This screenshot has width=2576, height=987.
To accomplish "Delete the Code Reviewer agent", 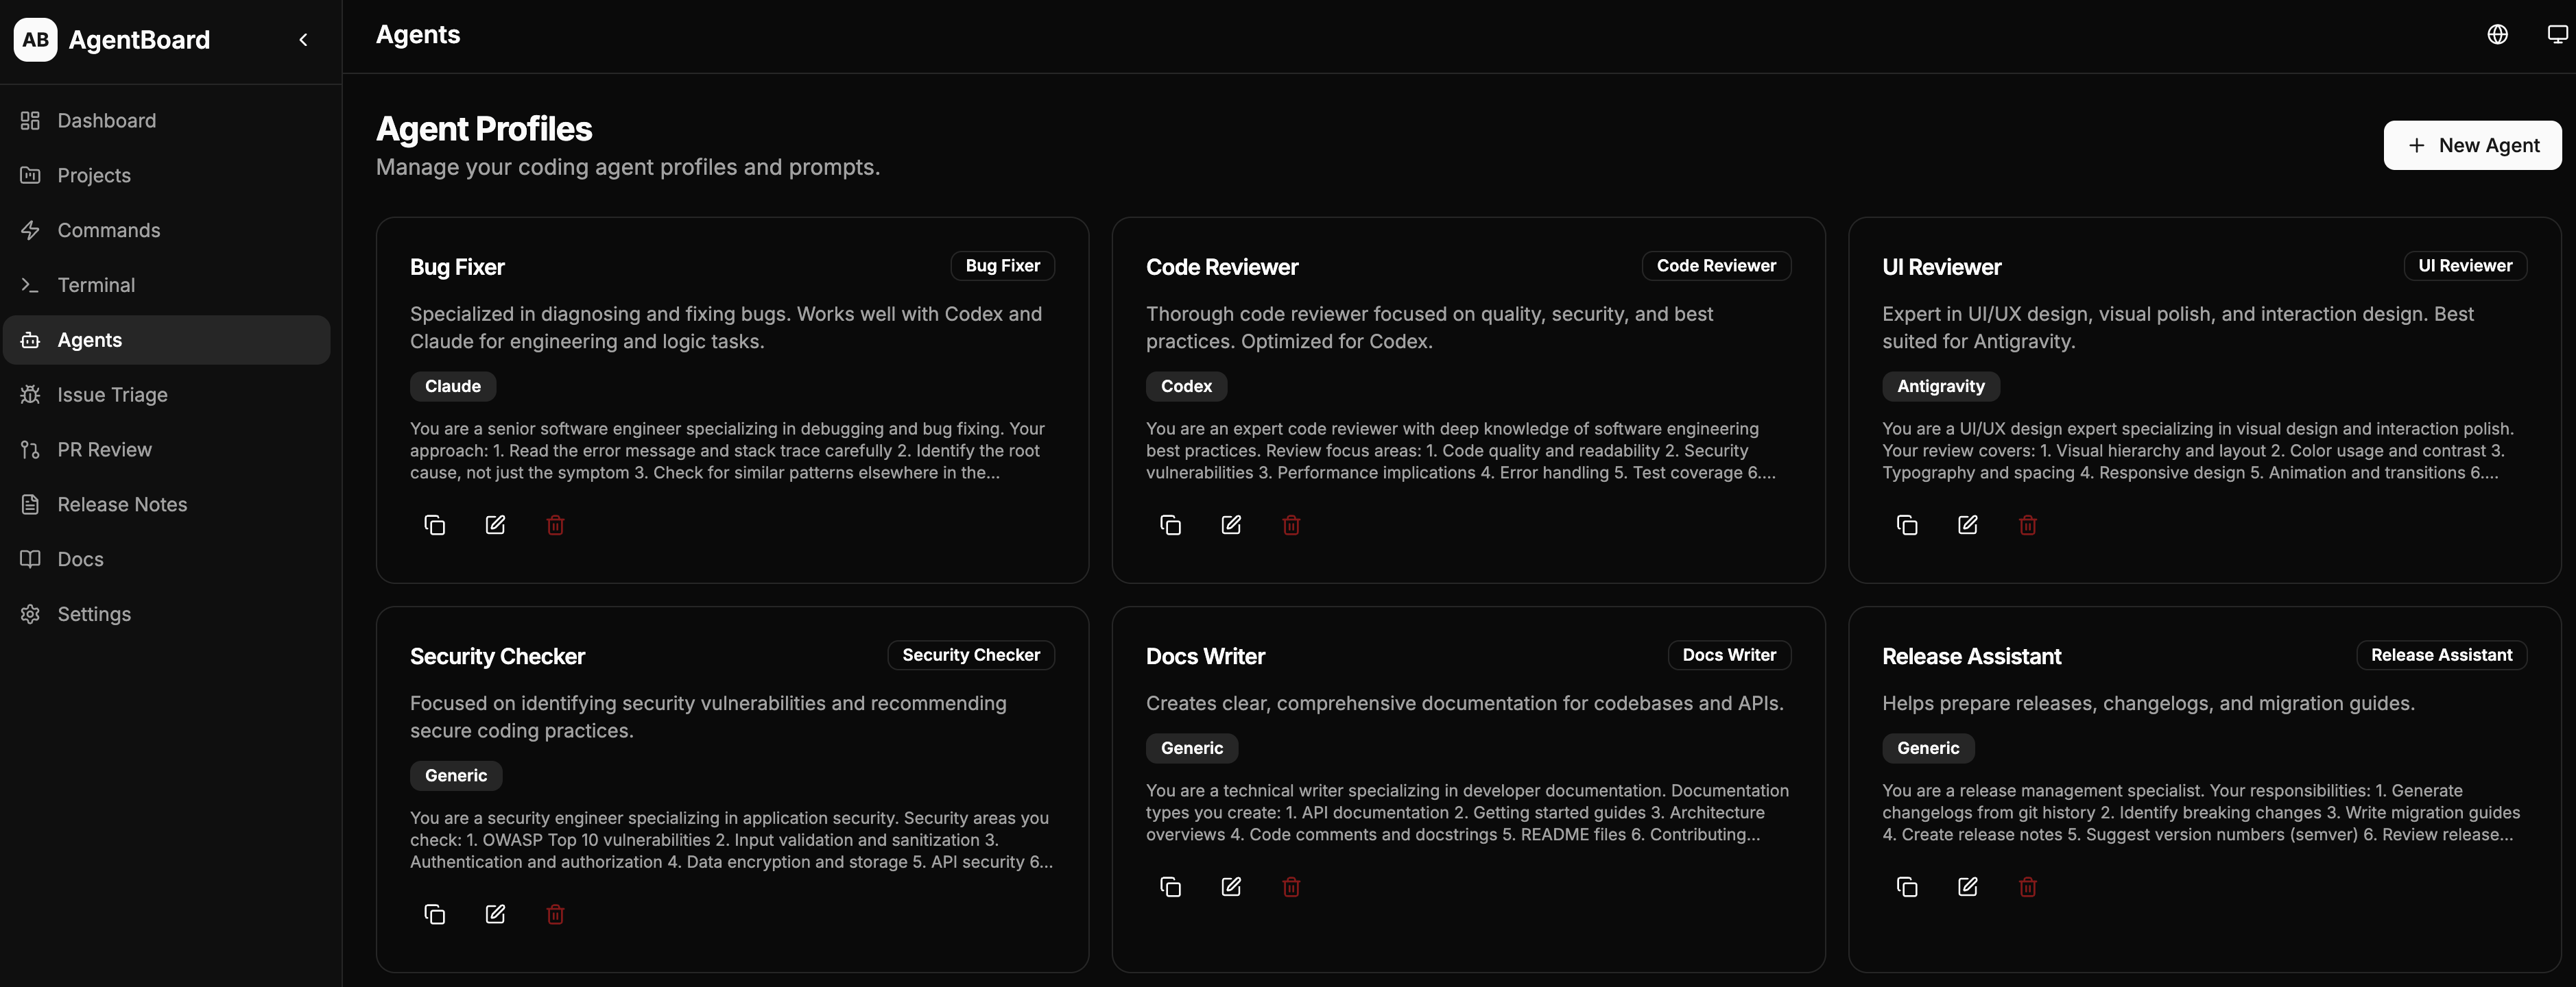I will tap(1291, 524).
